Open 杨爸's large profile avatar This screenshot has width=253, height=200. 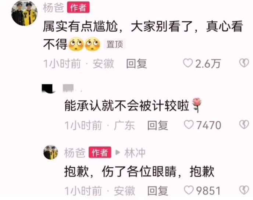pyautogui.click(x=24, y=13)
